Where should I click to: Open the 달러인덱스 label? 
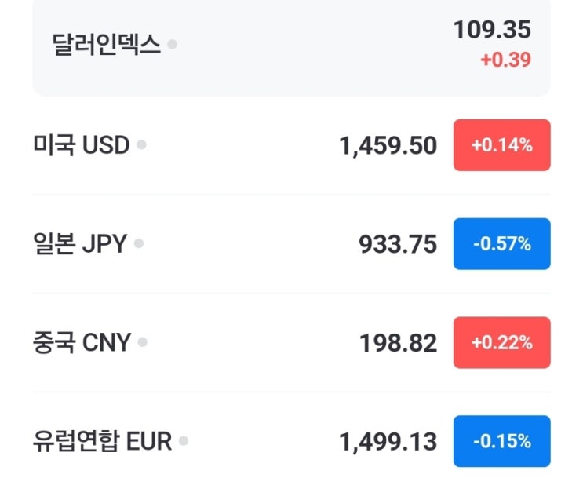pyautogui.click(x=107, y=44)
